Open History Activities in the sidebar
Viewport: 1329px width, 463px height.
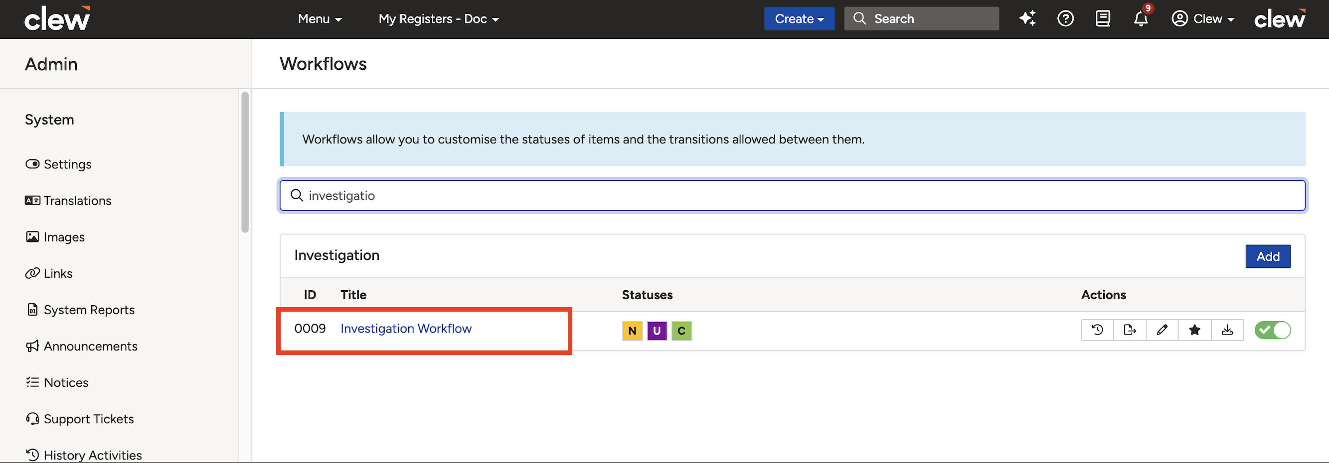(x=84, y=455)
